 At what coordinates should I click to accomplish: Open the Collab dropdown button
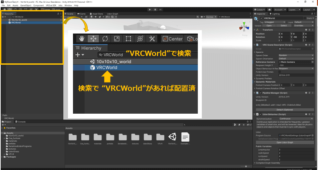coord(259,9)
